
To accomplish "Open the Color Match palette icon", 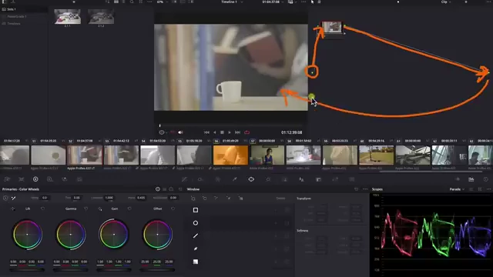I will click(x=22, y=179).
